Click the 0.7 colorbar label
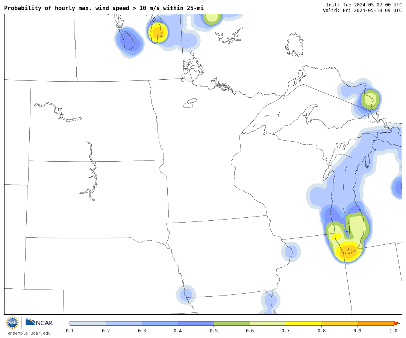406x338 pixels. click(x=286, y=331)
